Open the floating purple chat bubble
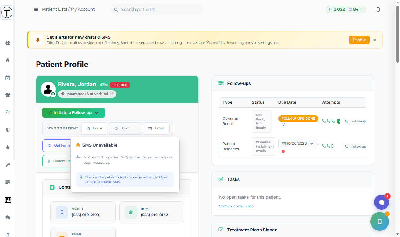The image size is (400, 237). 382,202
